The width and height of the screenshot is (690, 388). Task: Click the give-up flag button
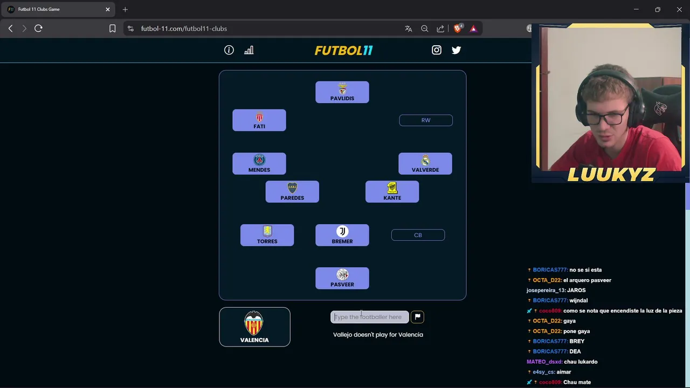click(x=417, y=317)
